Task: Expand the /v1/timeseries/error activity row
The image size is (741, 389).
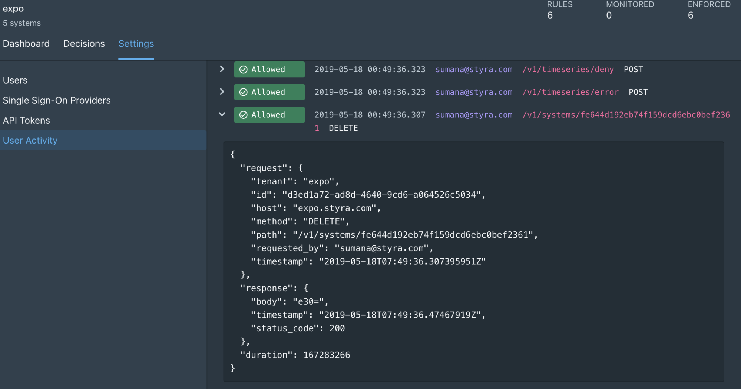Action: [x=222, y=92]
